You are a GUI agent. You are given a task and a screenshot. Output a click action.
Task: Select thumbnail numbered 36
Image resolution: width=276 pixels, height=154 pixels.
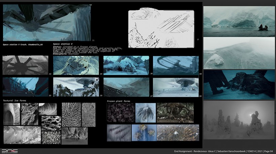tap(126, 66)
